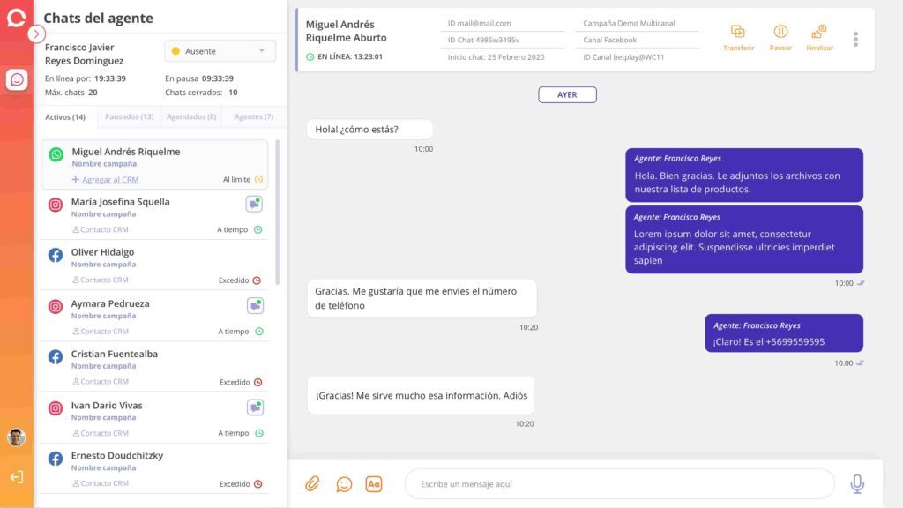Open the paperclip attachment icon
The height and width of the screenshot is (508, 903).
[x=314, y=483]
